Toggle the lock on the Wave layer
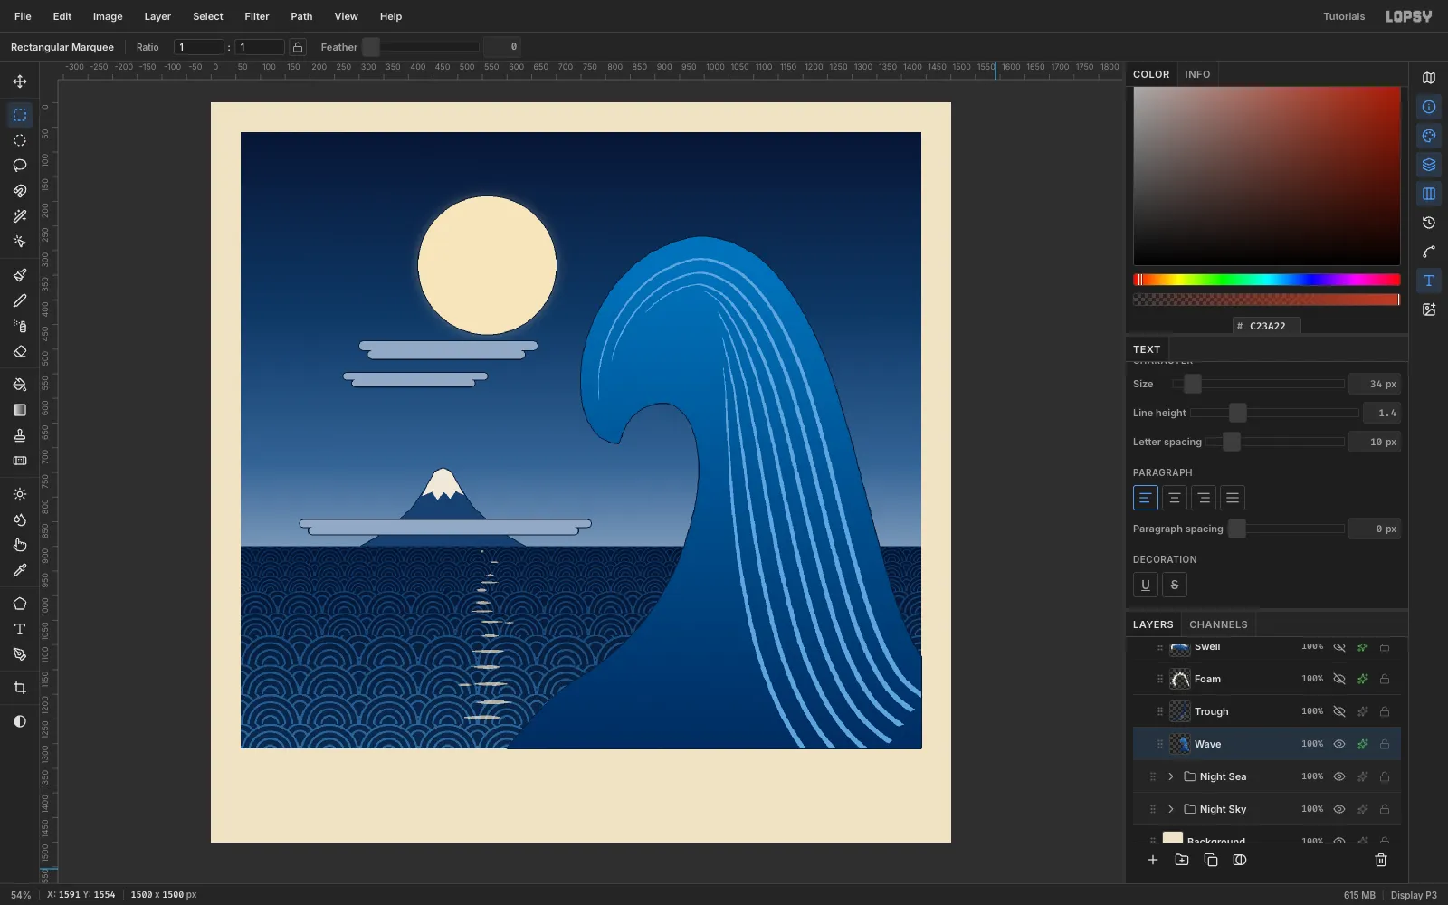1448x905 pixels. click(1385, 744)
